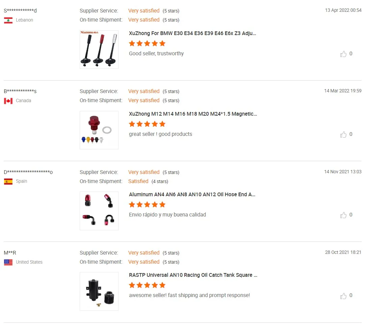Viewport: 369px width, 324px height.
Task: Click star rating of BMW shifter review
Action: tap(147, 43)
